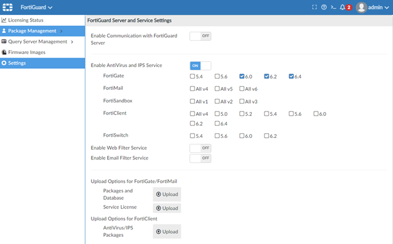Click the Licensing Status chart icon

click(4, 20)
